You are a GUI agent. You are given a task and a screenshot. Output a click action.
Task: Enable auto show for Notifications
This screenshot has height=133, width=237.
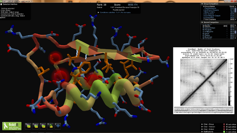(x=227, y=132)
